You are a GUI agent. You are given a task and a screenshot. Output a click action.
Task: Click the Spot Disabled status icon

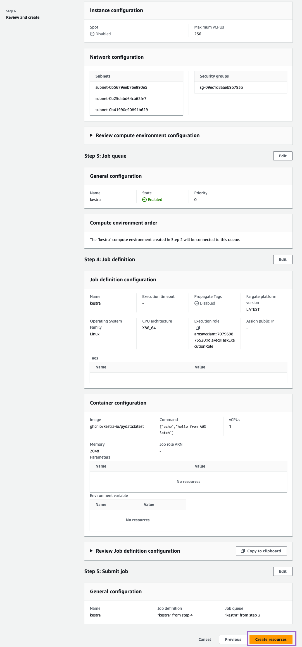(92, 34)
